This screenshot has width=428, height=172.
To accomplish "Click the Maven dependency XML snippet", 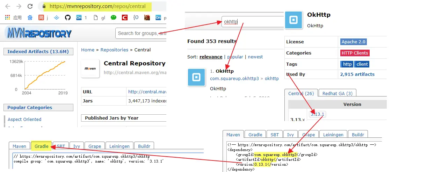I will point(302,157).
